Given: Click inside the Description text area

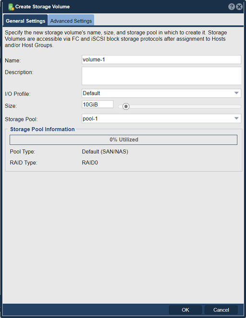Looking at the screenshot, I should click(161, 76).
